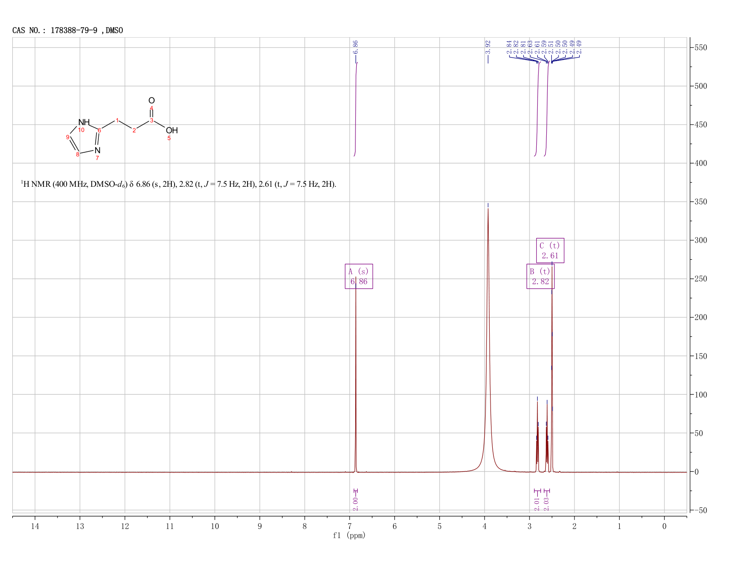This screenshot has height=578, width=748.
Task: Click the 2.03 integral value below baseline
Action: pyautogui.click(x=547, y=504)
